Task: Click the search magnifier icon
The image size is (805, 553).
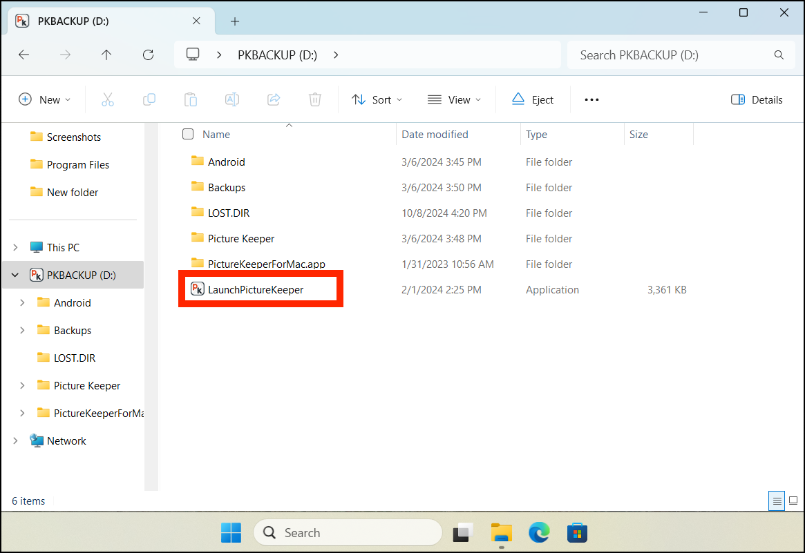Action: tap(779, 55)
